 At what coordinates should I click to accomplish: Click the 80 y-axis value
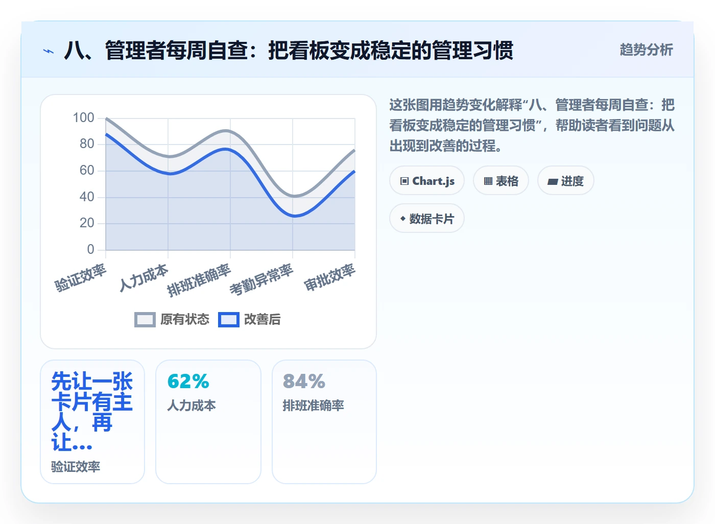tap(87, 144)
